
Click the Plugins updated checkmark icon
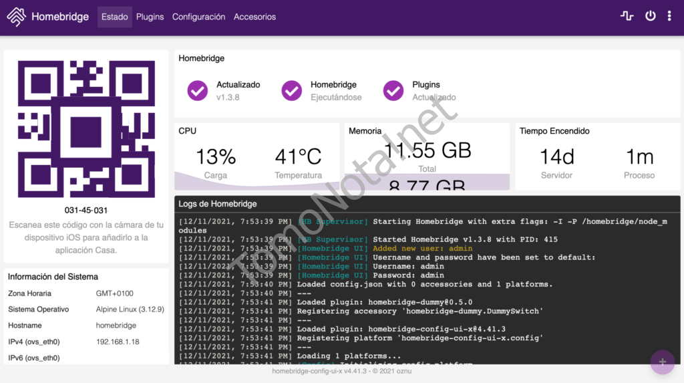(x=393, y=90)
